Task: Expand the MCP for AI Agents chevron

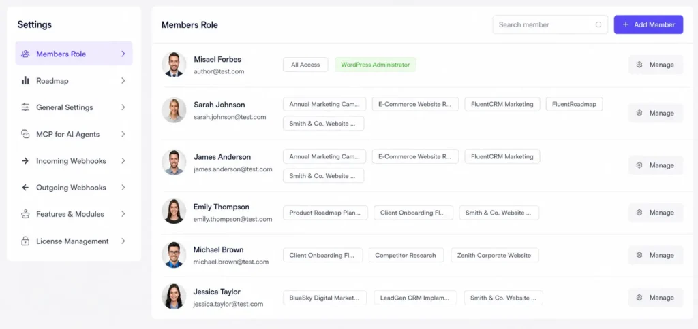Action: tap(123, 134)
